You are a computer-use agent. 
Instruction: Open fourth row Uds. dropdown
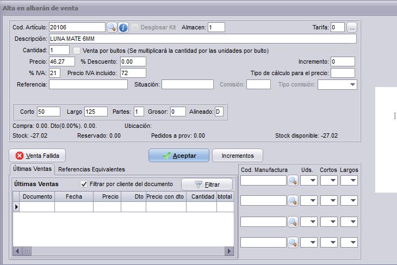[x=309, y=243]
